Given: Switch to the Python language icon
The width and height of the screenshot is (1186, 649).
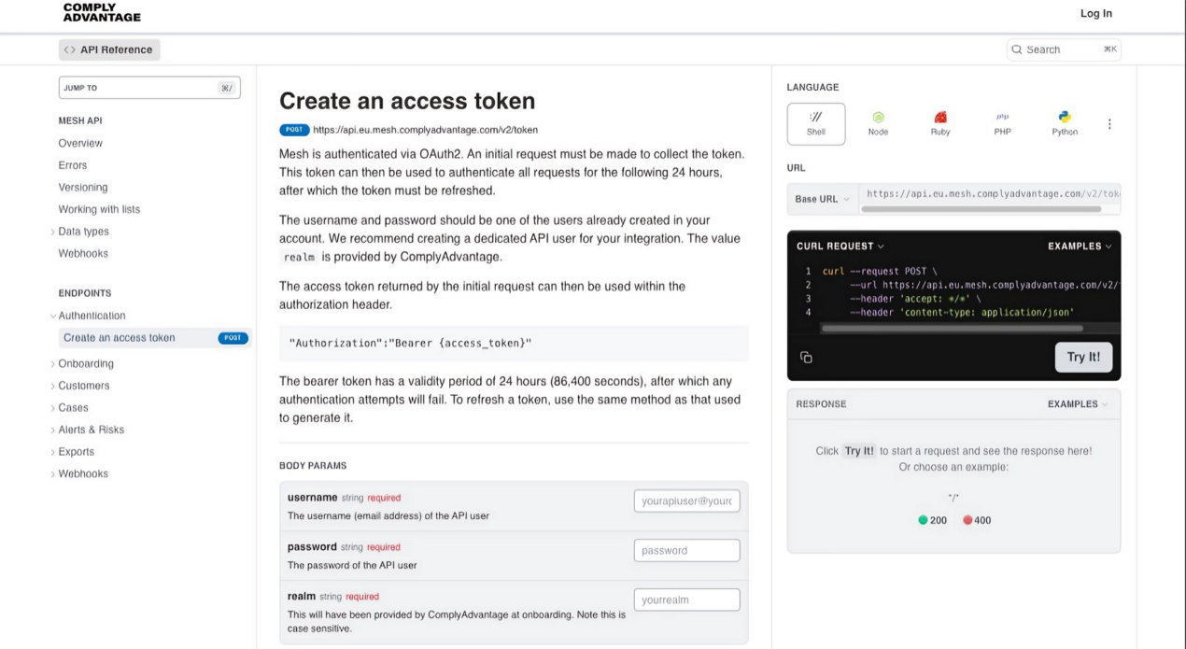Looking at the screenshot, I should click(1064, 122).
